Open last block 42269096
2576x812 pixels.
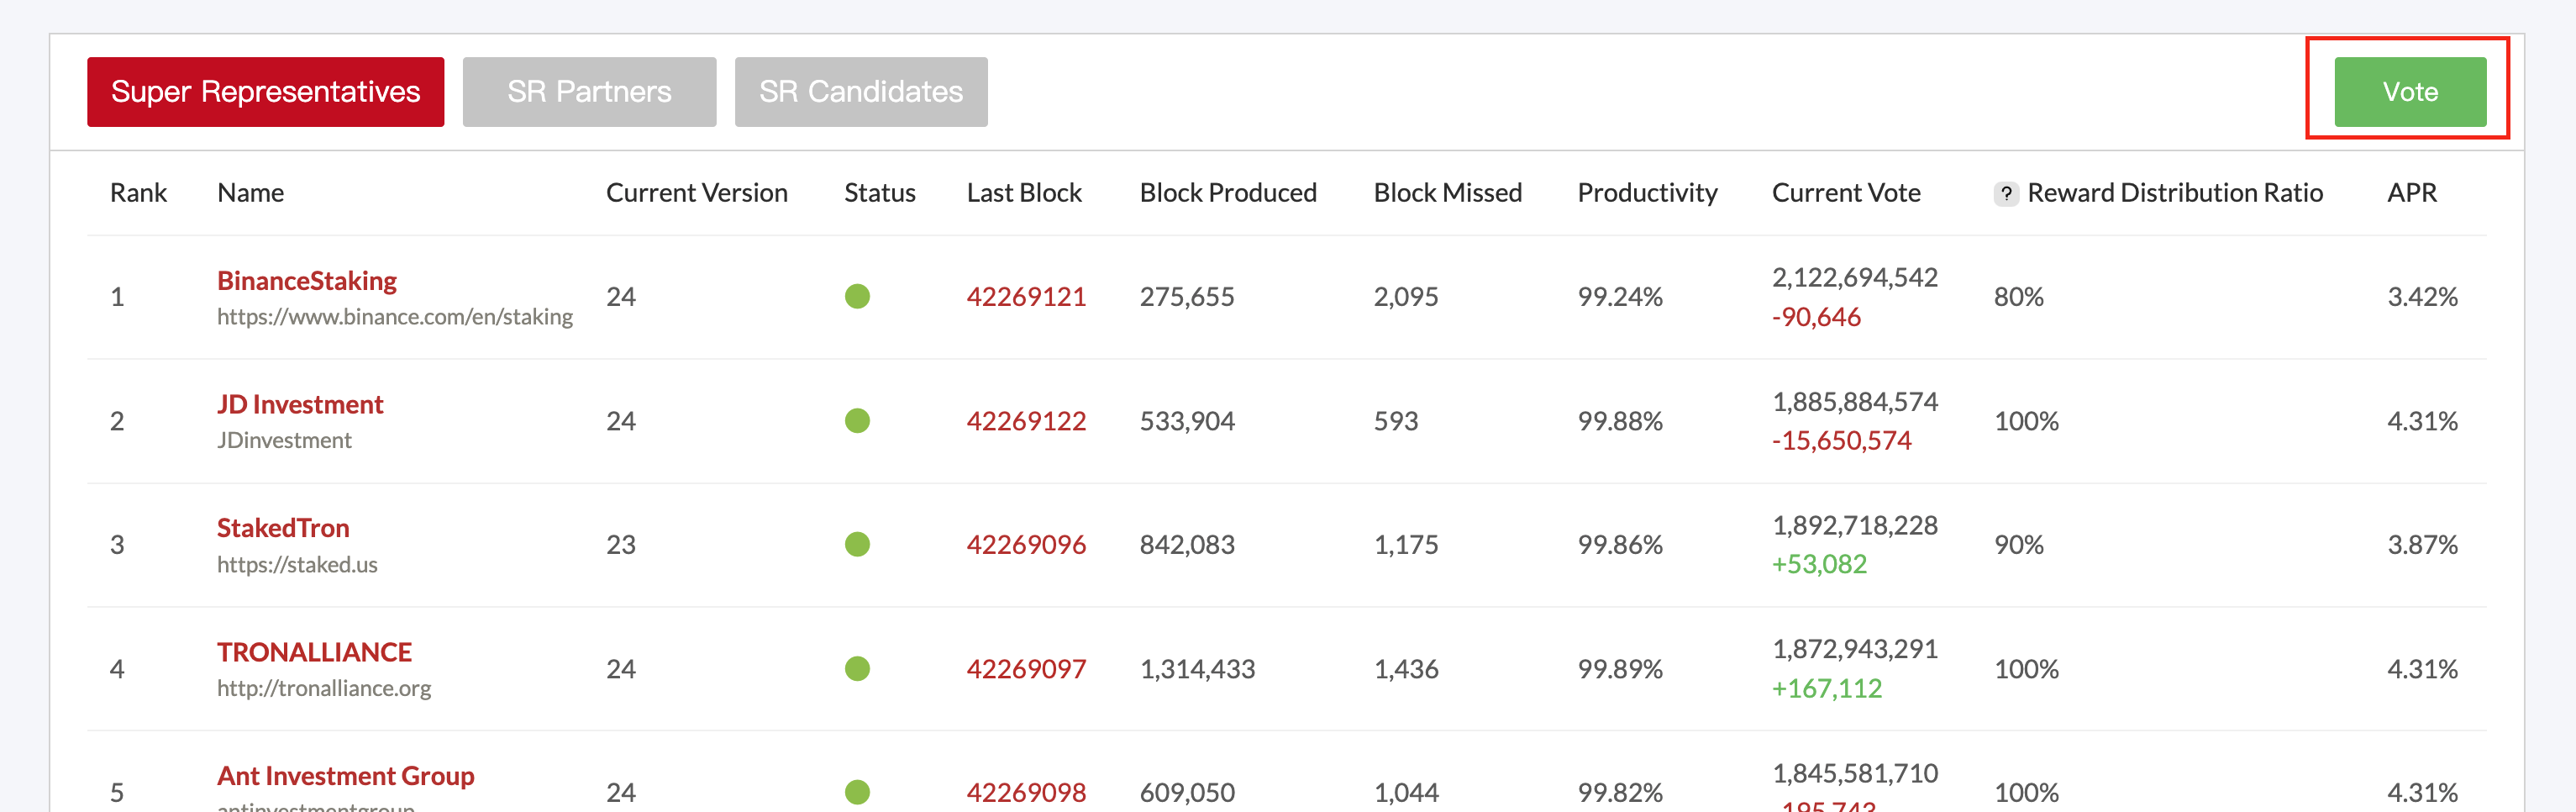[1026, 545]
